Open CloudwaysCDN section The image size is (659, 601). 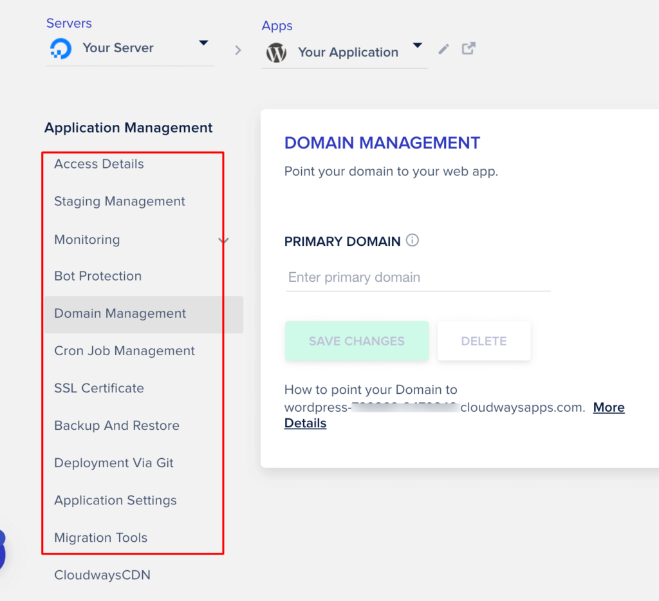(102, 575)
